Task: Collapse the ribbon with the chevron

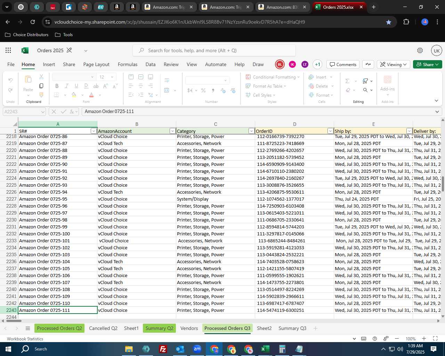Action: [x=436, y=101]
